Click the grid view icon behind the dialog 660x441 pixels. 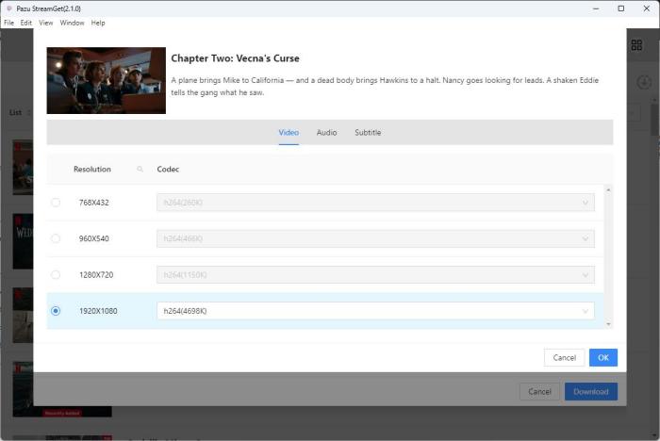click(x=636, y=45)
